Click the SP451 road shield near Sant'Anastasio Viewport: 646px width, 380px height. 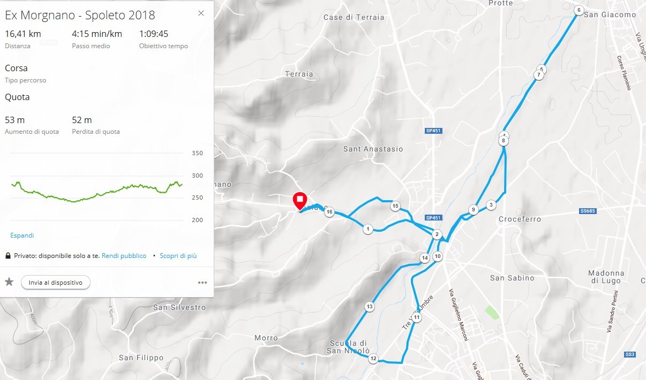(x=434, y=131)
